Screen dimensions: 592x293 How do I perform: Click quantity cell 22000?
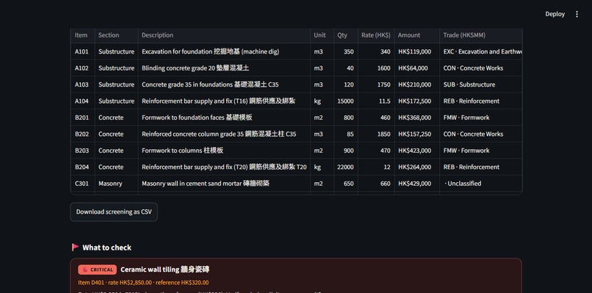pyautogui.click(x=345, y=167)
